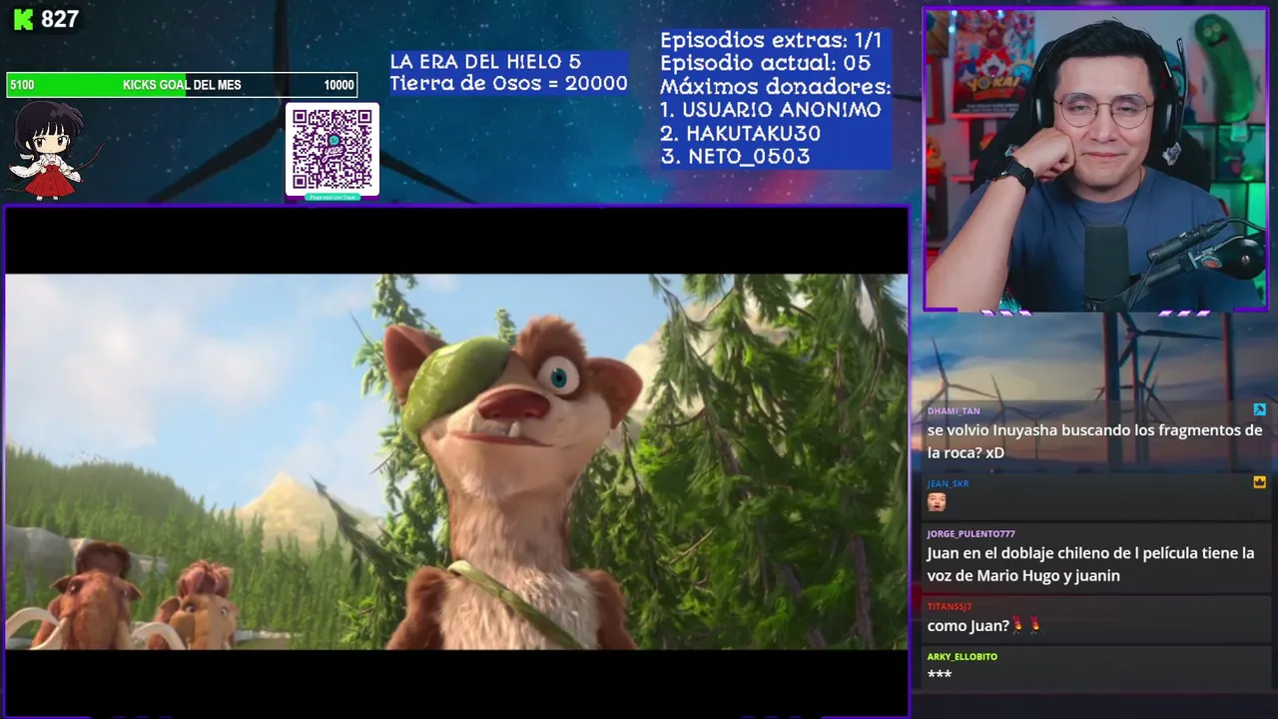Click the "2. HAKUTAKU30" donor entry

[x=741, y=133]
